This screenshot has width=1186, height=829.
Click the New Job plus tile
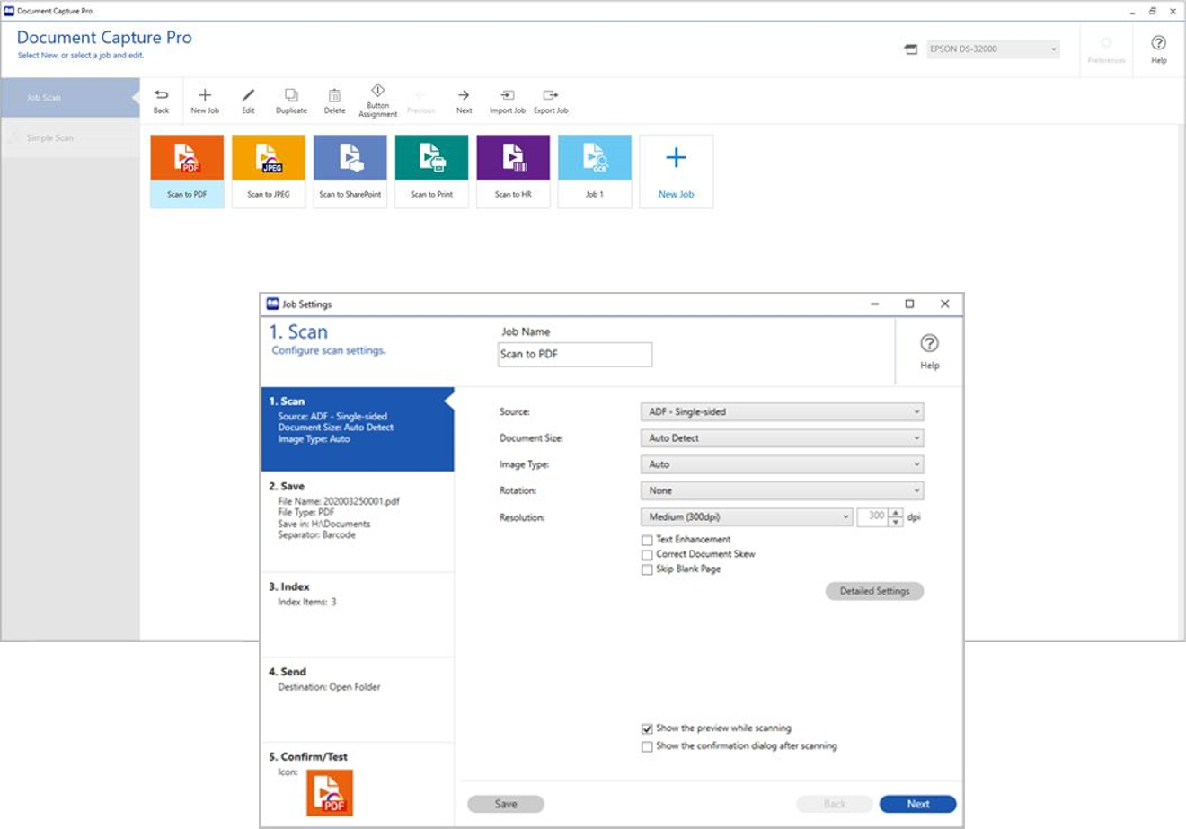(677, 172)
